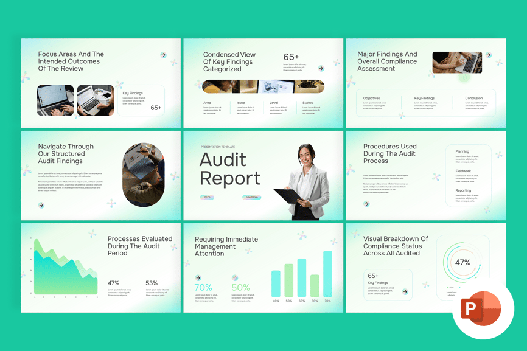Select the Reporting heading in procedures list
This screenshot has height=351, width=527.
pyautogui.click(x=463, y=190)
